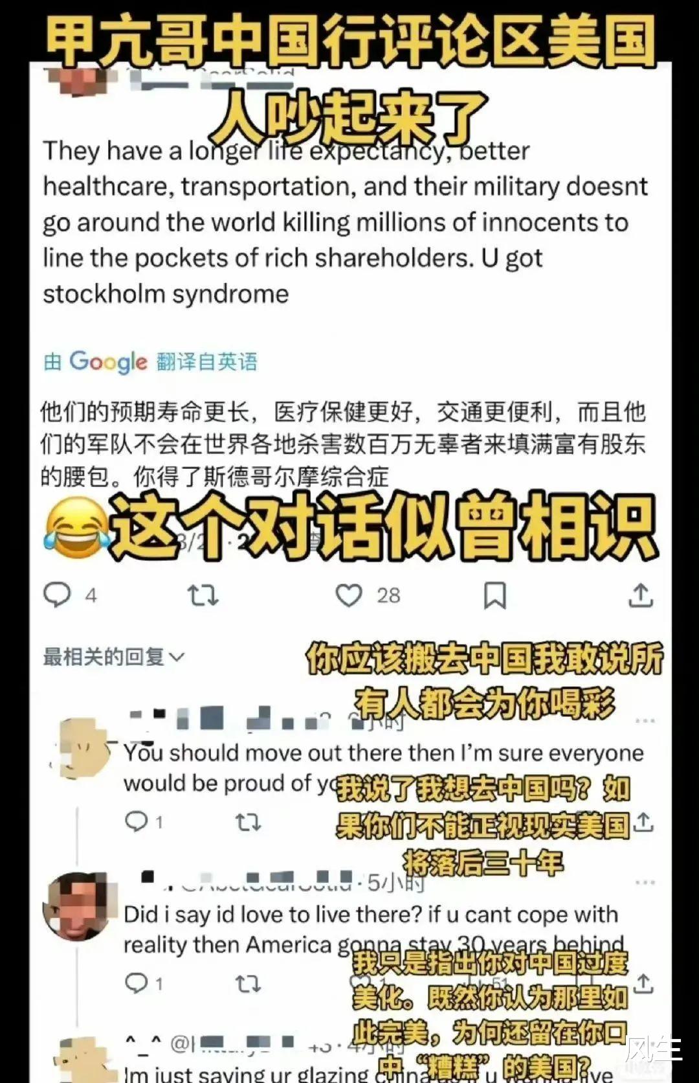This screenshot has width=699, height=1083.
Task: Share the main tweet via upload icon
Action: tap(641, 595)
